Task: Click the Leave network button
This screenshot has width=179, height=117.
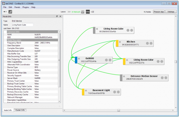Action: point(63,12)
